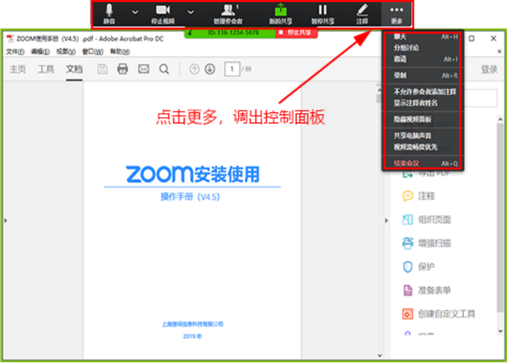The width and height of the screenshot is (507, 363).
Task: Choose Chat (聊天) from the More menu
Action: click(422, 37)
